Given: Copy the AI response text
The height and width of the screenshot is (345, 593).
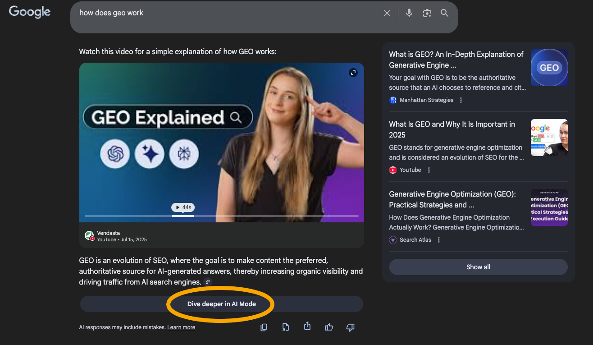Looking at the screenshot, I should (264, 327).
